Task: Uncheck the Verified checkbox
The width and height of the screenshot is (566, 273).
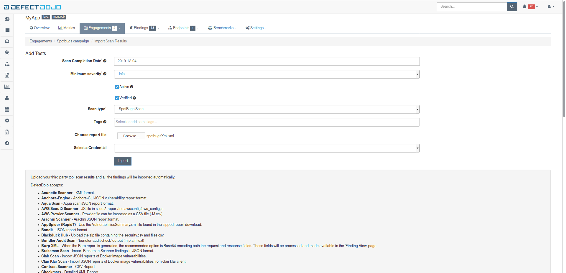Action: 117,98
